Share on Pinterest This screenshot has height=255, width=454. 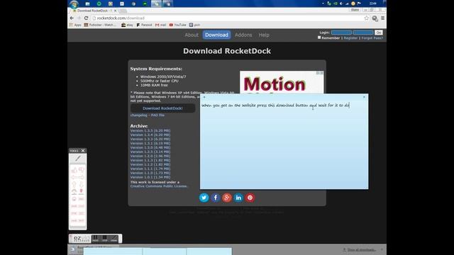pos(250,198)
